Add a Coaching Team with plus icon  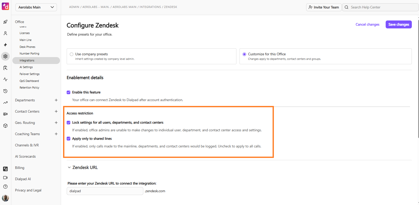[56, 134]
